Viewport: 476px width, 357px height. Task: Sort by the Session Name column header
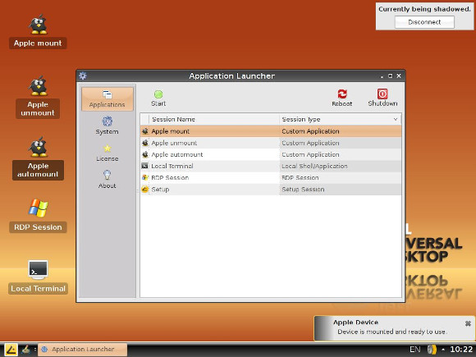coord(214,119)
